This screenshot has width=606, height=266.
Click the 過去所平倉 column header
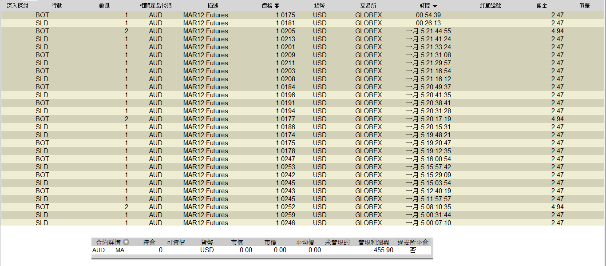[x=413, y=242]
